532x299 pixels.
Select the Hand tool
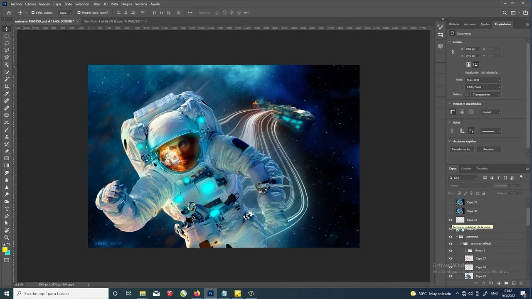7,230
